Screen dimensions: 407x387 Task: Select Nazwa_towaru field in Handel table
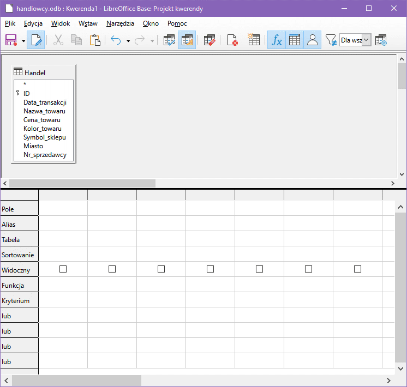point(44,111)
